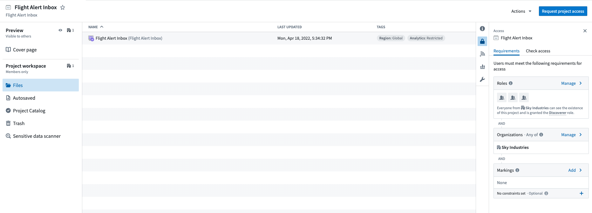Switch to the Check access tab

point(538,51)
